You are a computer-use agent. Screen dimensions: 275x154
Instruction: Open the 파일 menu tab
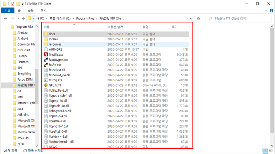[7, 10]
